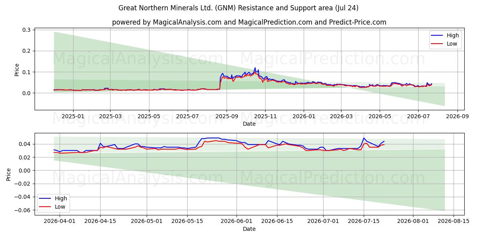The width and height of the screenshot is (477, 238).
Task: Click the '0.04' y-axis tick in bottom chart
Action: 25,144
